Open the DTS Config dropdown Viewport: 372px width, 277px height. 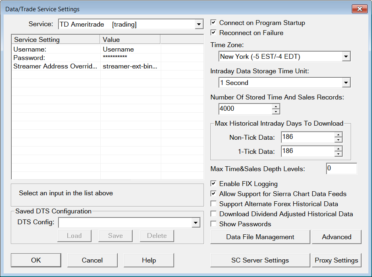point(195,223)
